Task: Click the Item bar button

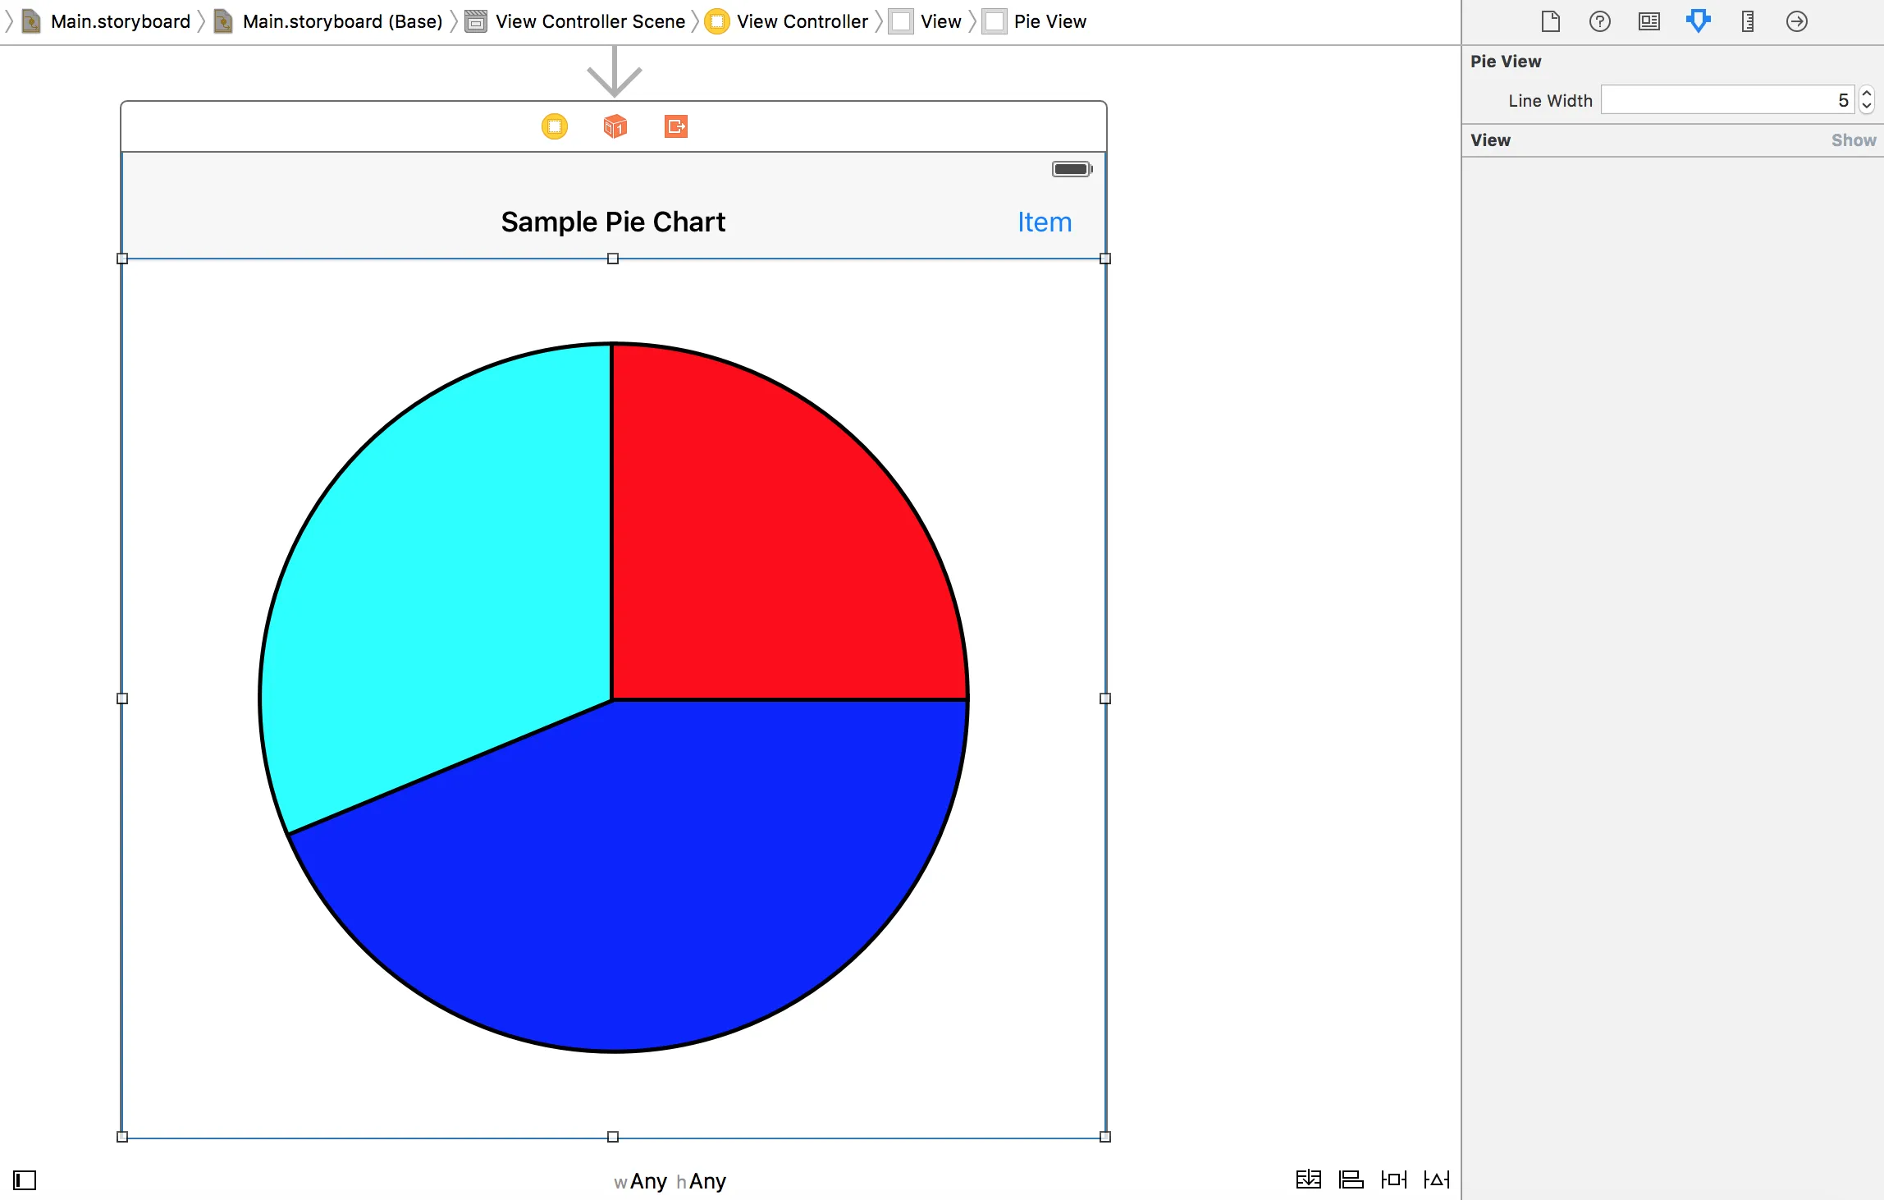Action: coord(1044,222)
